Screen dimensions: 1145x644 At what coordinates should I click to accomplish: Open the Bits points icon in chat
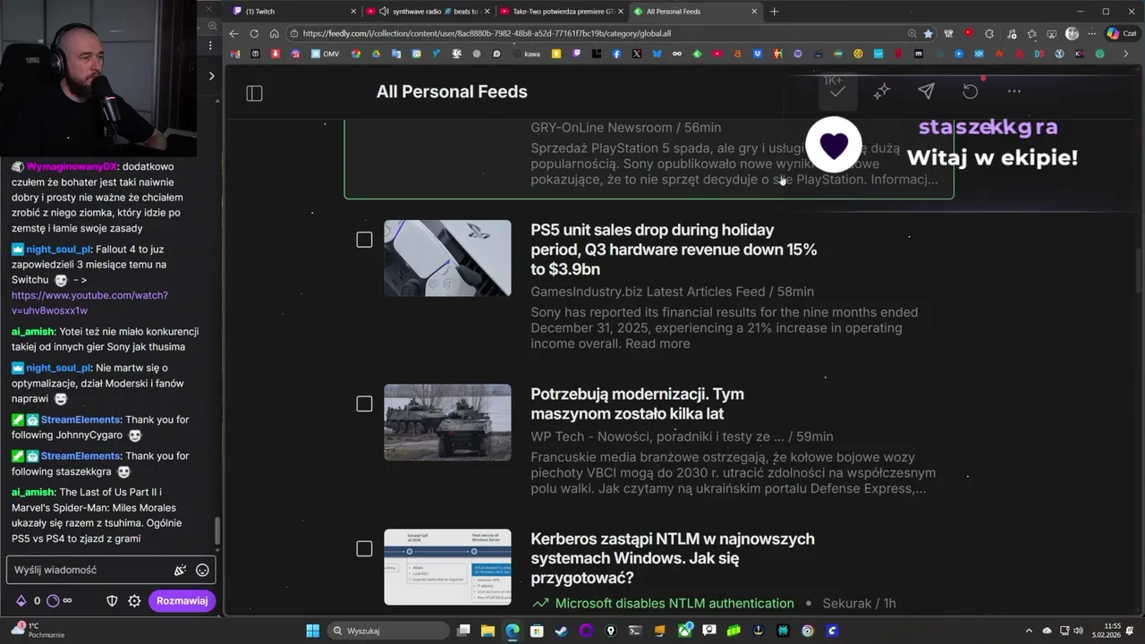[21, 601]
